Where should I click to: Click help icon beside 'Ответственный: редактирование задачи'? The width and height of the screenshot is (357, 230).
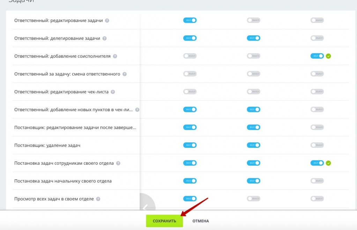107,21
